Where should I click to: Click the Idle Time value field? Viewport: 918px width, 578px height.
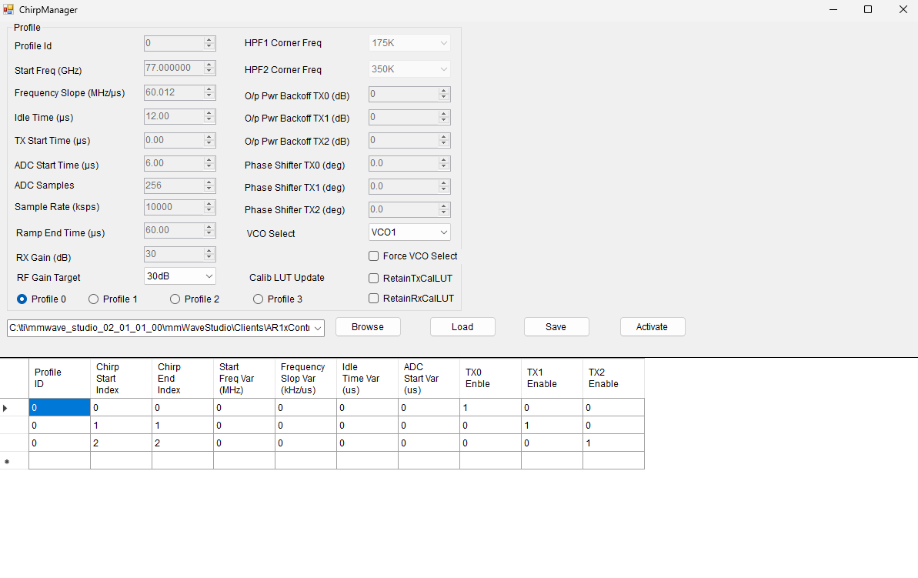click(180, 116)
